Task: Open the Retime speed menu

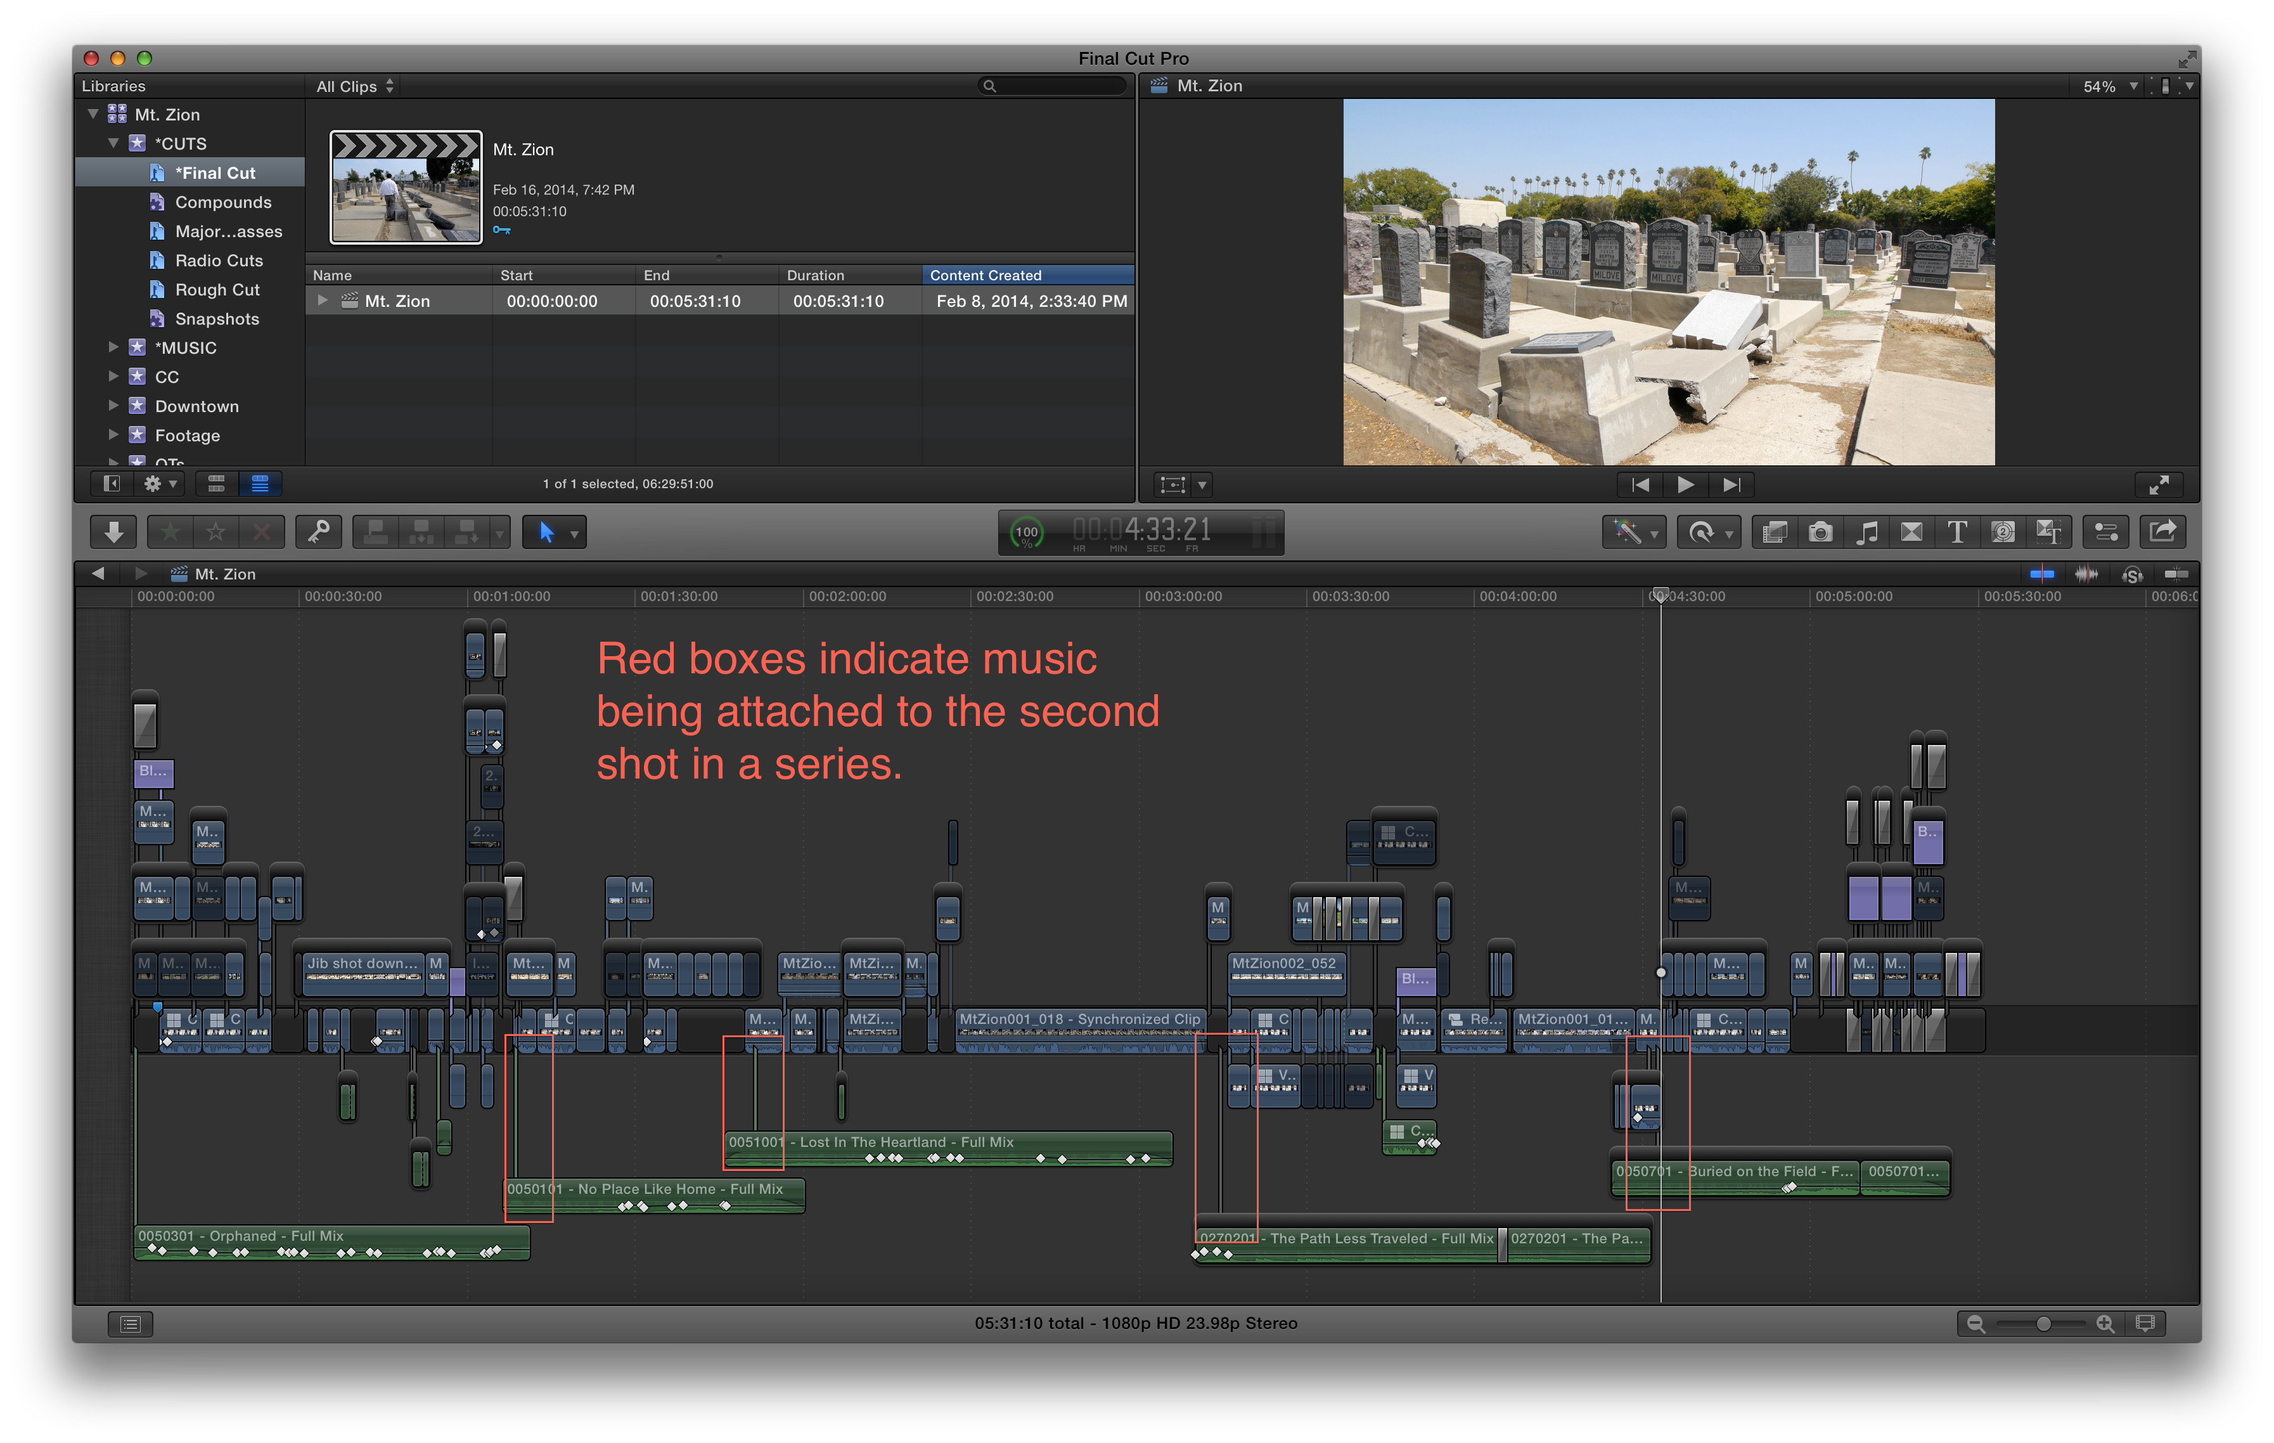Action: pyautogui.click(x=1708, y=532)
